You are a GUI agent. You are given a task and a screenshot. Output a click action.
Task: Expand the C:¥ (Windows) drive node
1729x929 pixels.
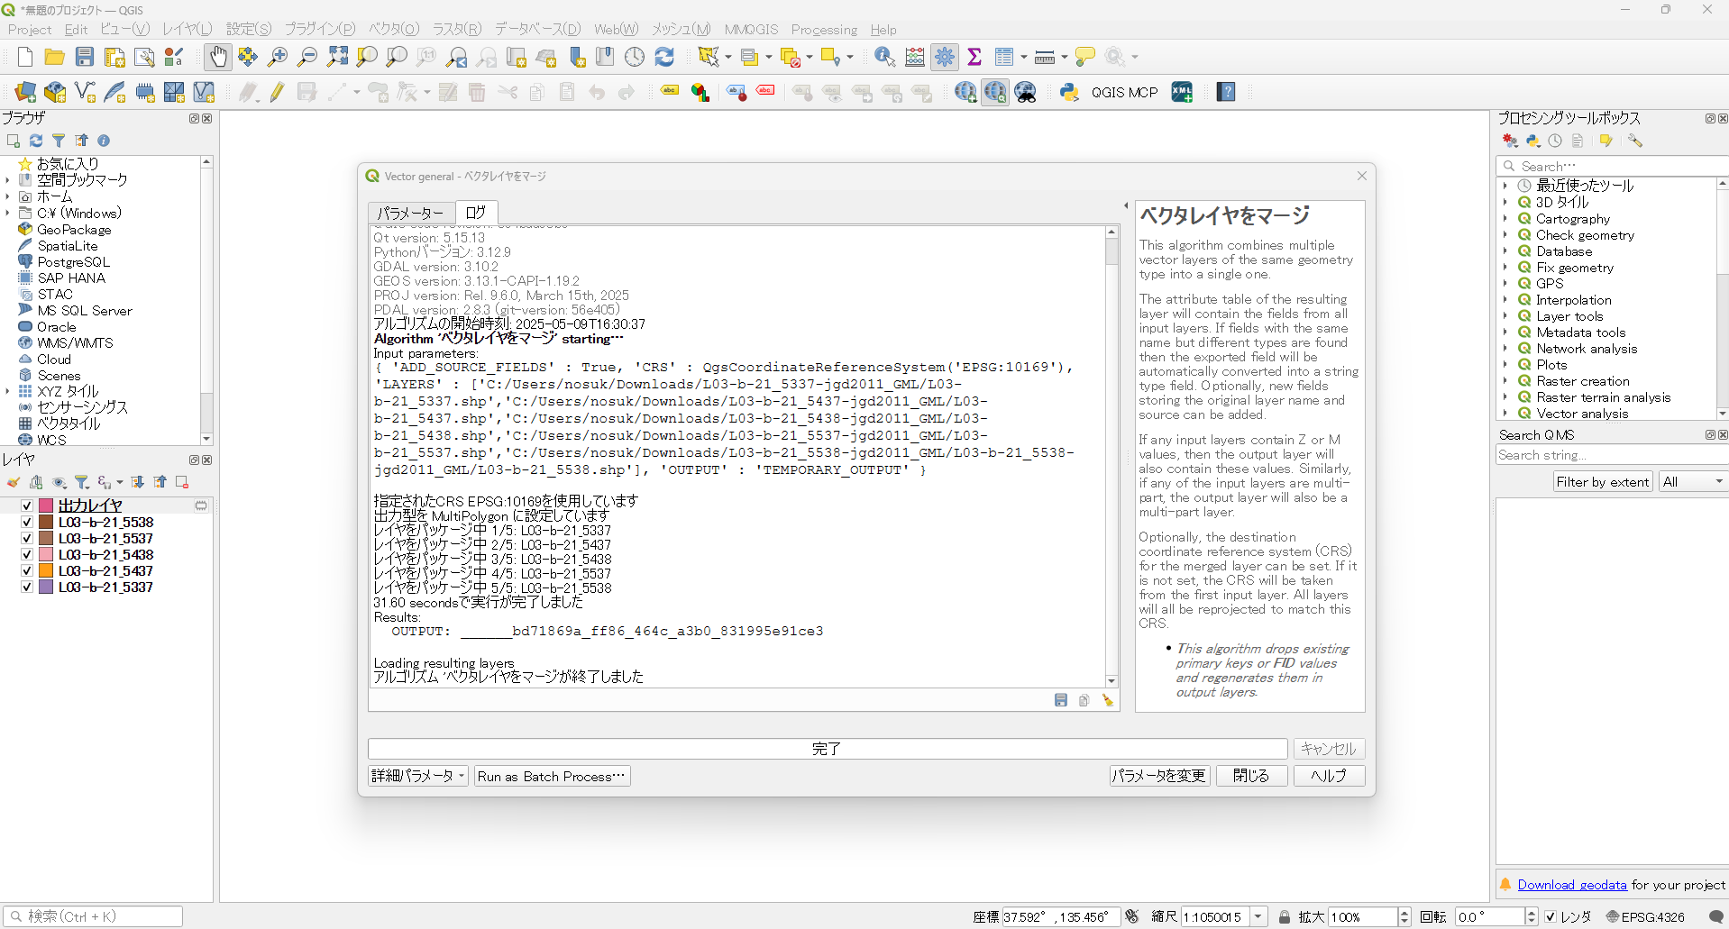coord(8,213)
